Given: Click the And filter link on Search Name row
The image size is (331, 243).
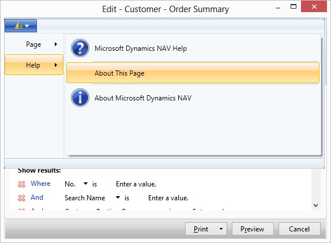Looking at the screenshot, I should (37, 197).
